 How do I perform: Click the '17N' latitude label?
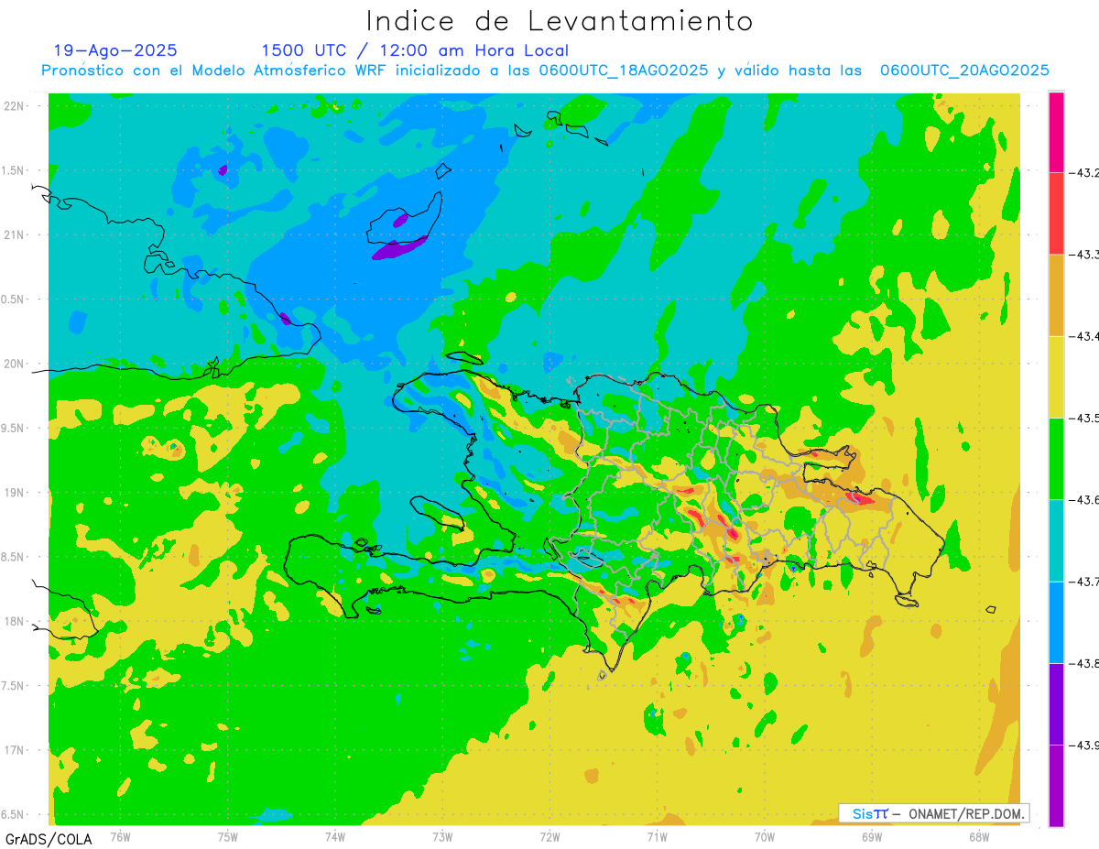16,750
